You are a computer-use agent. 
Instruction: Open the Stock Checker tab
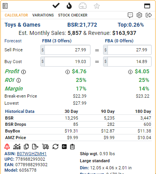coord(73,15)
